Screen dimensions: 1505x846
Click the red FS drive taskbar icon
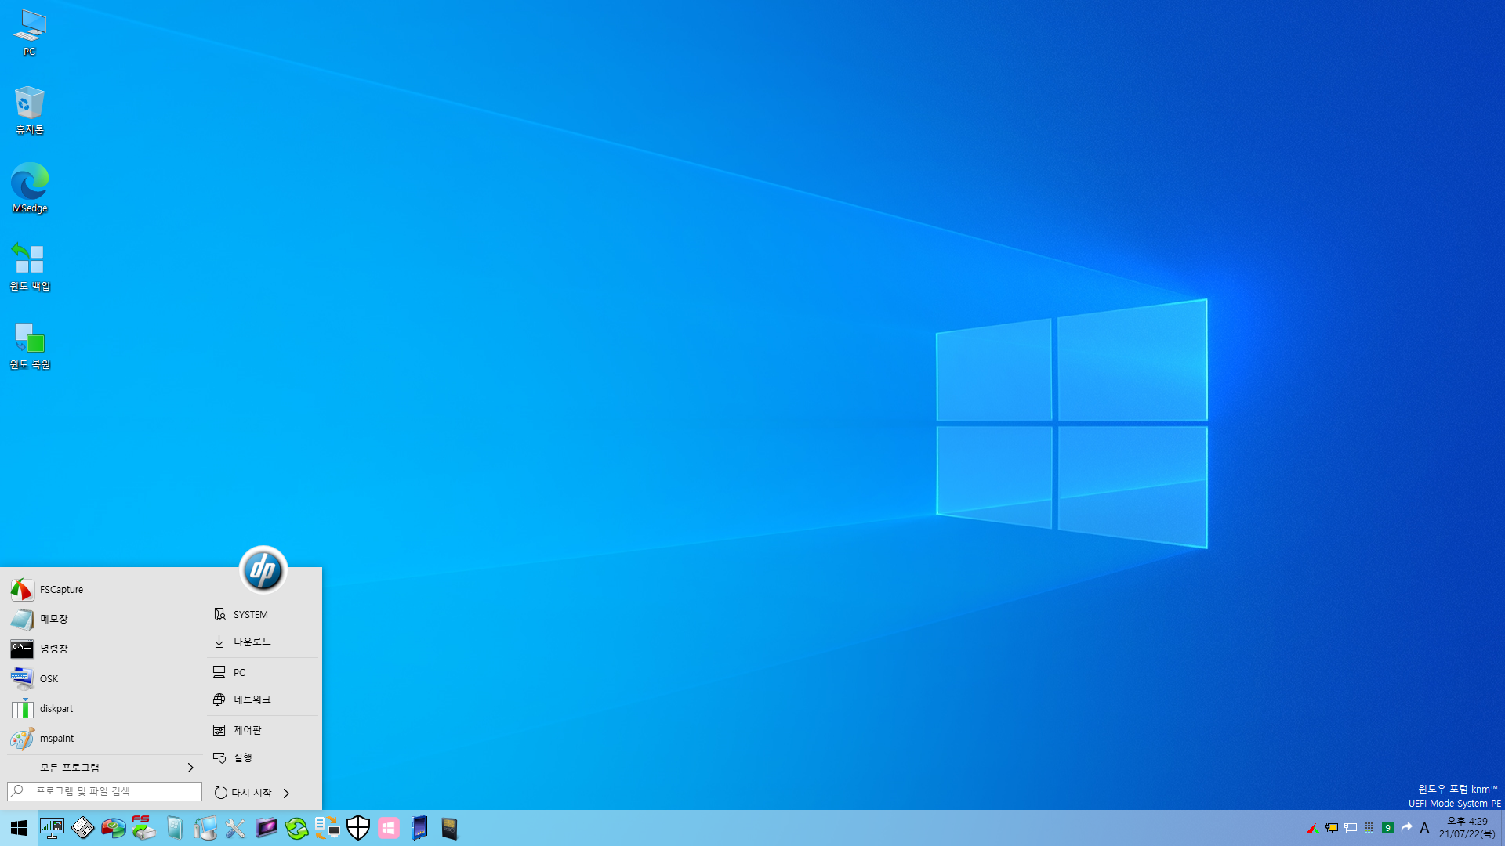click(143, 828)
